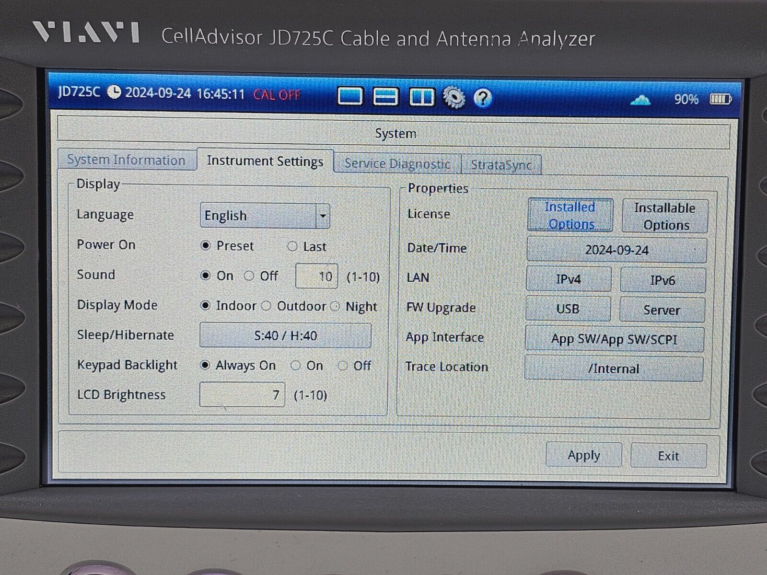Open the System Information tab
This screenshot has width=767, height=575.
127,160
